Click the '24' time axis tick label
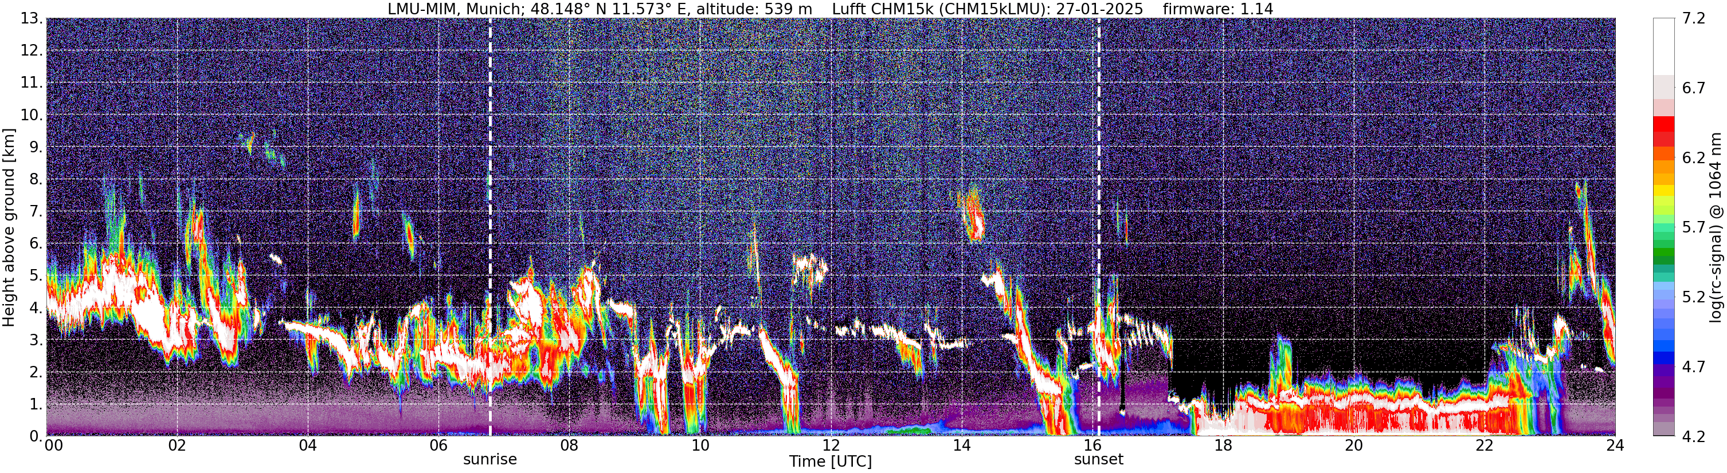The width and height of the screenshot is (1727, 473). pos(1615,445)
